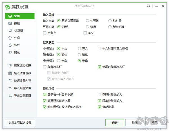Click 恢复本页默认设置 button

(20, 123)
